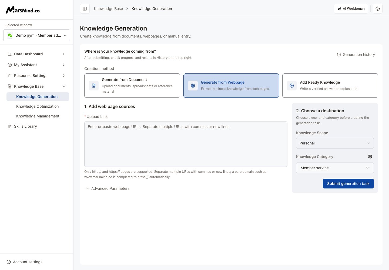
Task: Expand the Data Dashboard chevron
Action: coord(64,54)
